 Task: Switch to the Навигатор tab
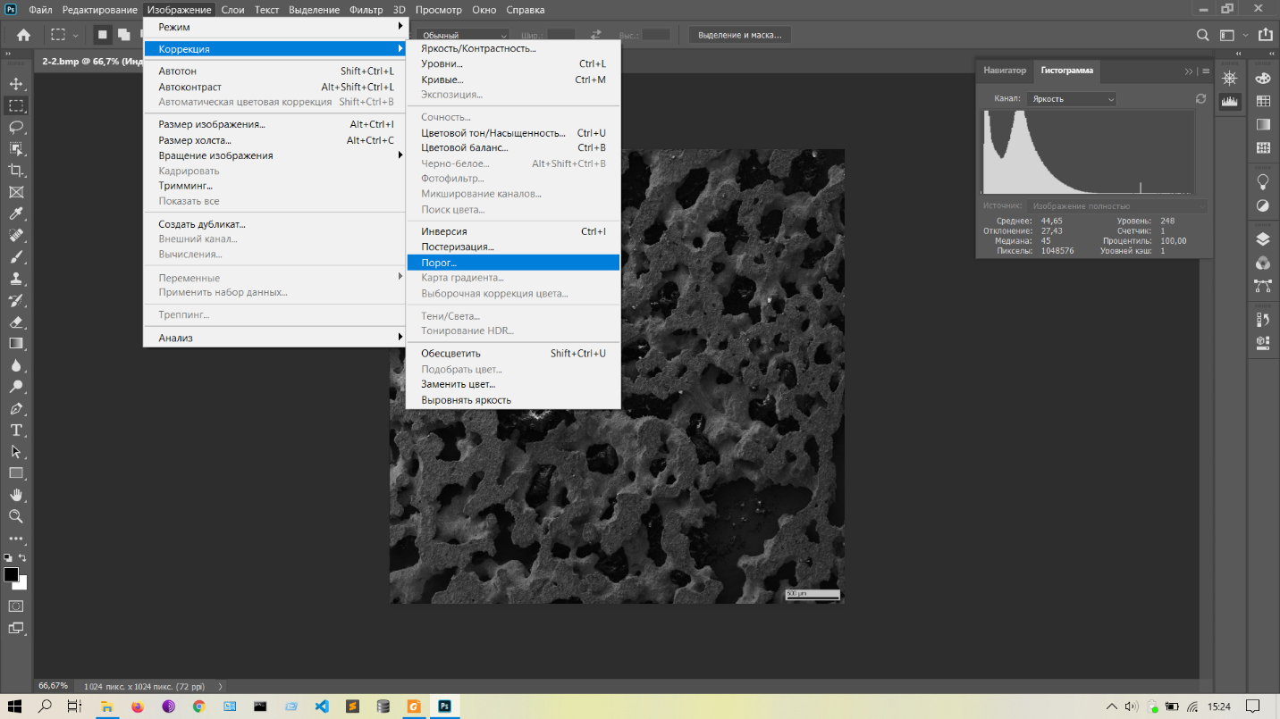click(1005, 71)
